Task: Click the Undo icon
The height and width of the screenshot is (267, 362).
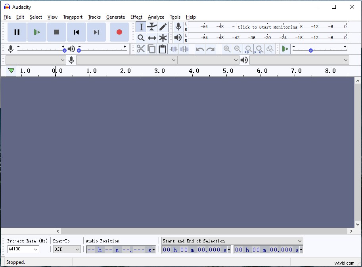Action: click(x=199, y=49)
